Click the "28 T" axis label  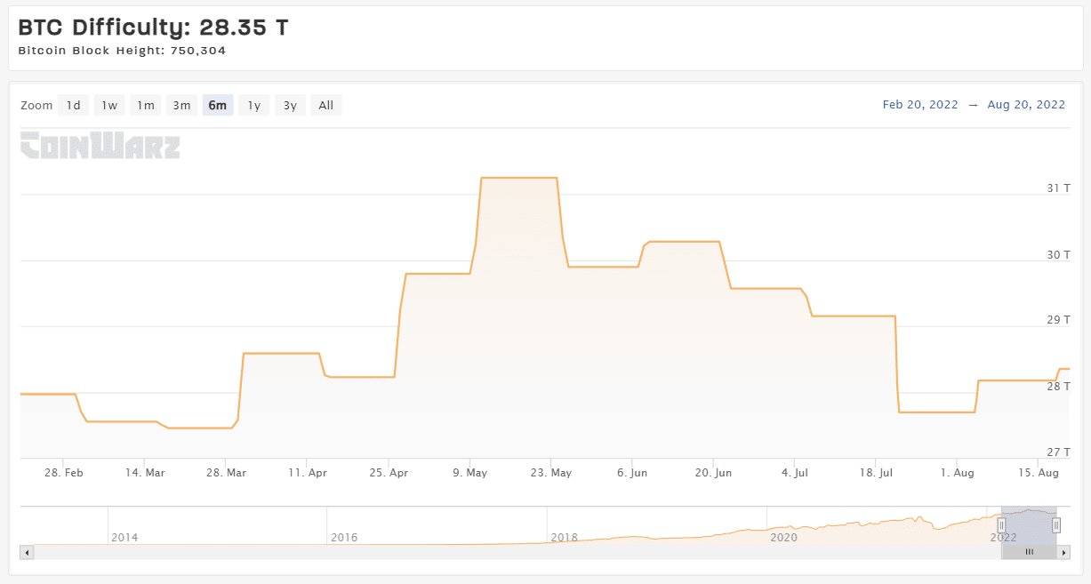[x=1058, y=386]
